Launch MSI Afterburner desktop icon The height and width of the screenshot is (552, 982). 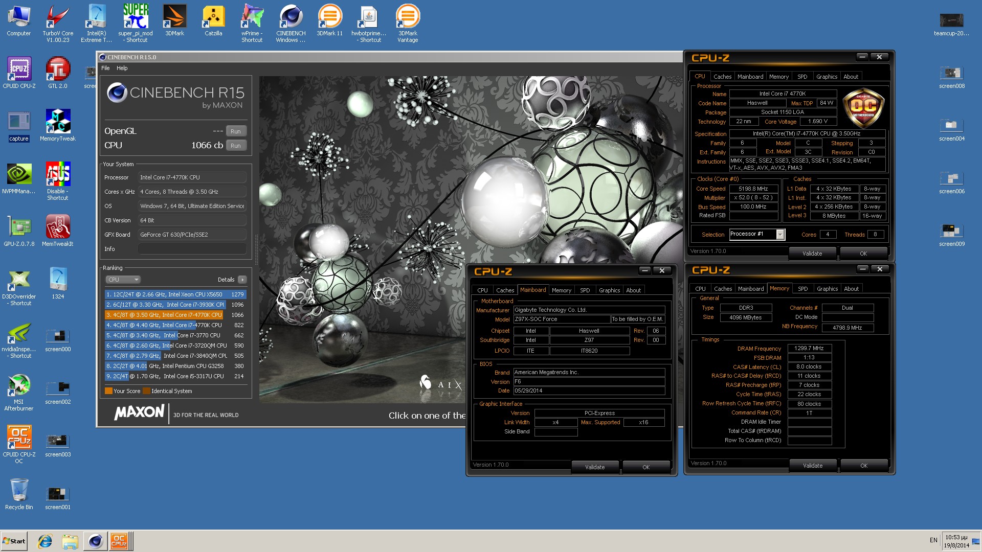tap(19, 393)
